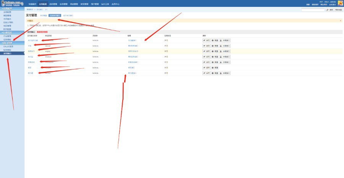Open 模型管理 in the sidebar

(7, 16)
